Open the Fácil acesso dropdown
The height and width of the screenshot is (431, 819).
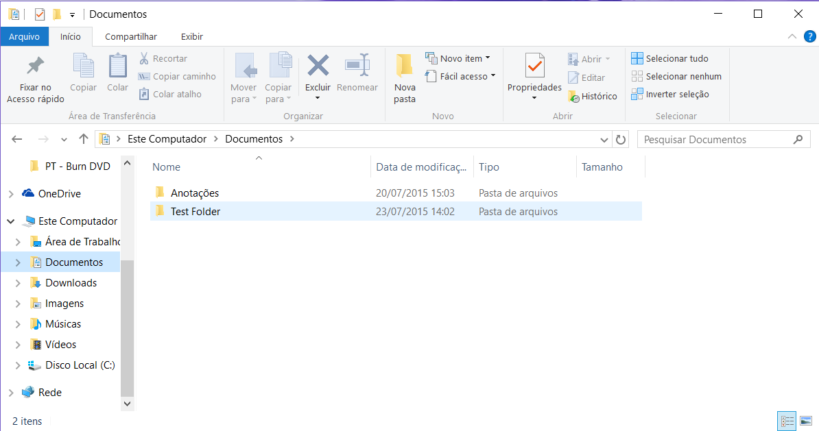point(460,77)
